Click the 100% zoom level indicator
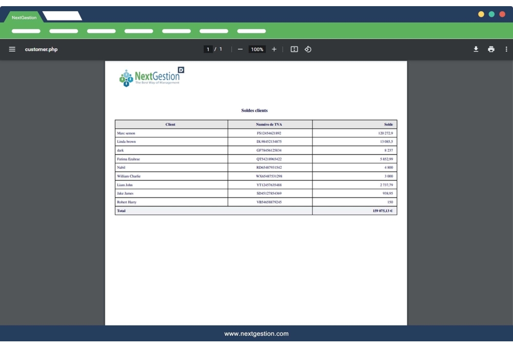This screenshot has height=348, width=513. coord(257,50)
